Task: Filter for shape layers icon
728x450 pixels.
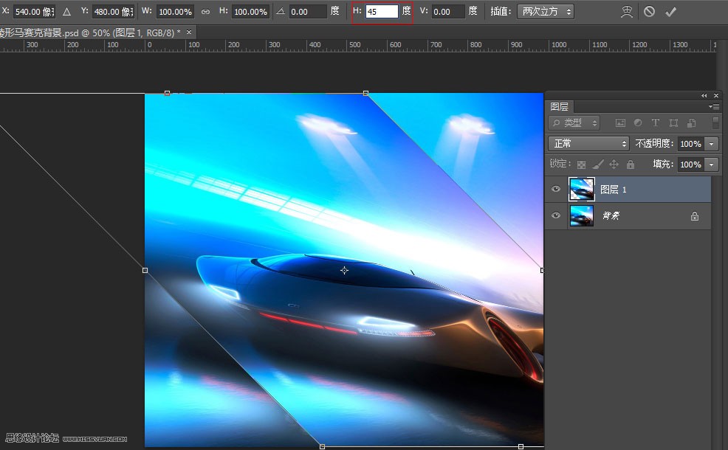Action: [x=673, y=122]
